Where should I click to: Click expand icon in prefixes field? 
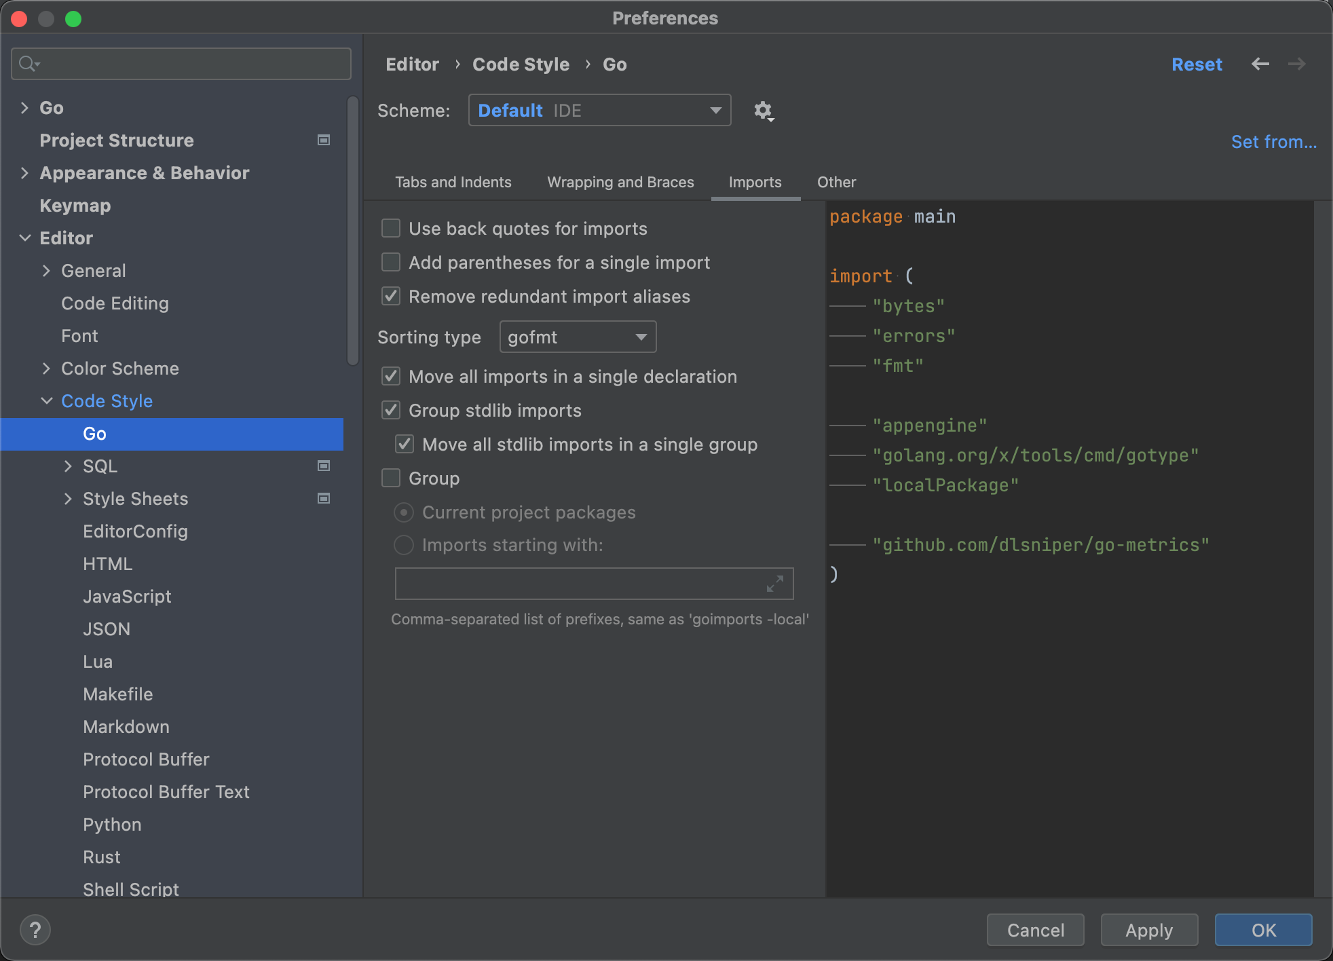click(x=774, y=584)
